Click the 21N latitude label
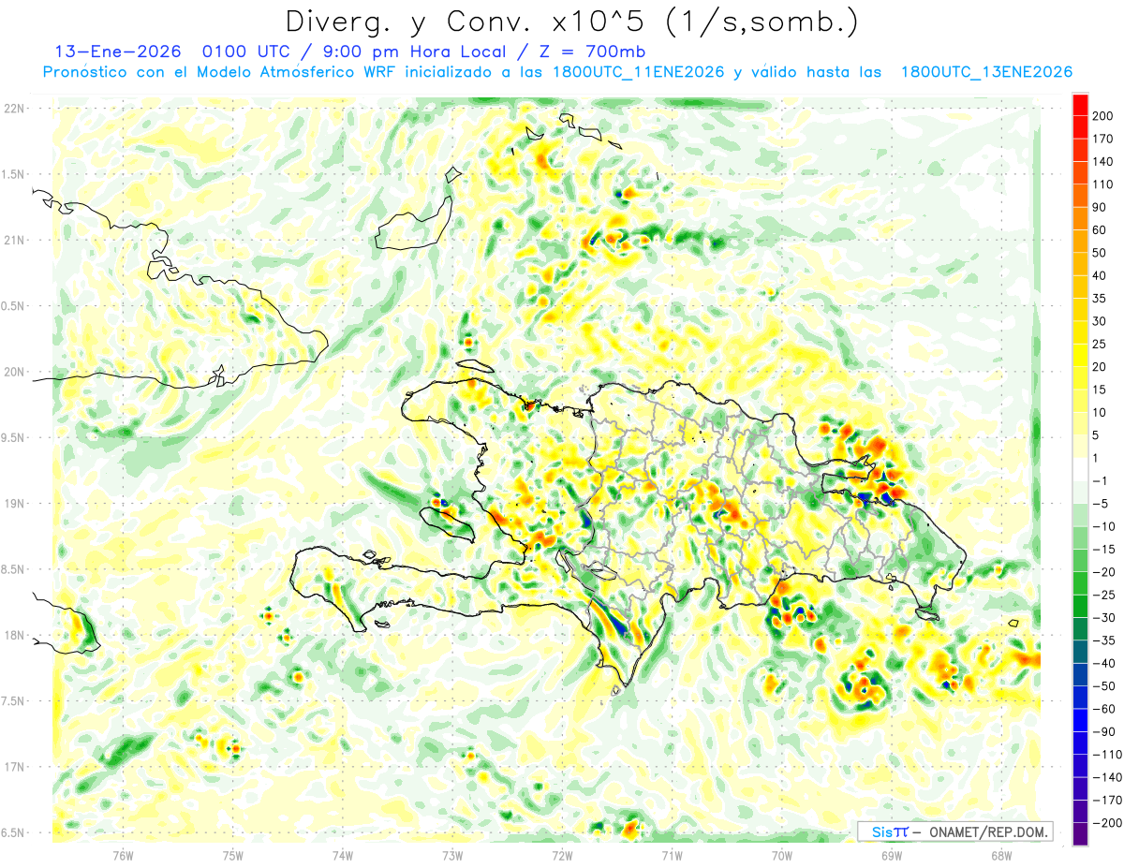The width and height of the screenshot is (1124, 868). [x=13, y=240]
